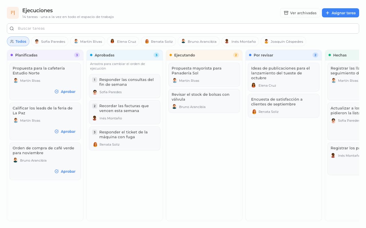Filter tasks by Martín Rivas
The image size is (366, 228).
[x=88, y=41]
